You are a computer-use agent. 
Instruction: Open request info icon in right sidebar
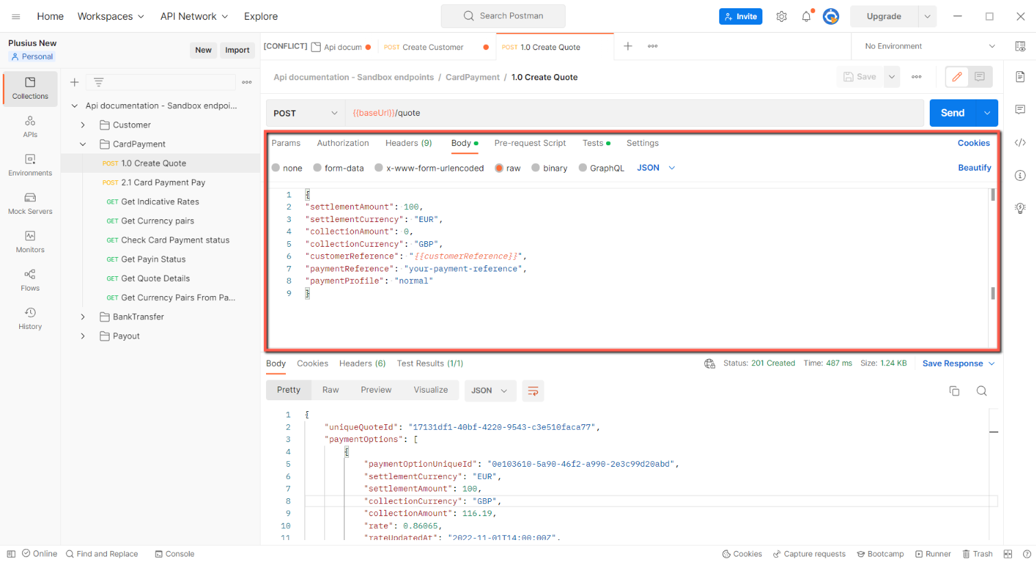[x=1020, y=175]
